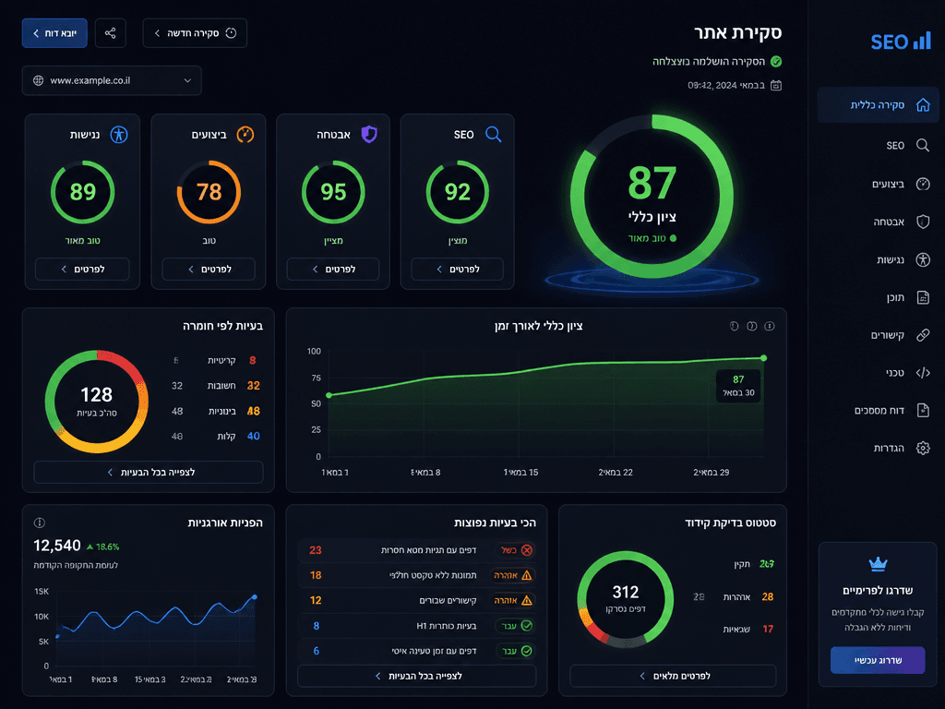Open לפרטים מלאים in code status panel
Screen dimensions: 945x709
point(673,677)
